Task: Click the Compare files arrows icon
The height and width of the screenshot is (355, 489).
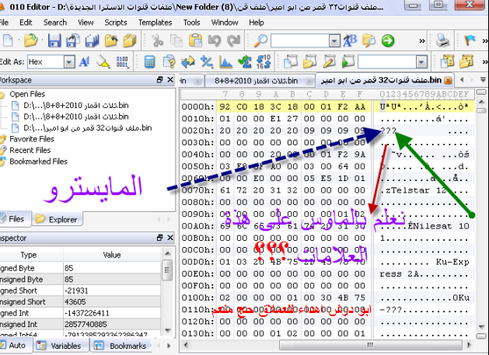Action: 187,62
